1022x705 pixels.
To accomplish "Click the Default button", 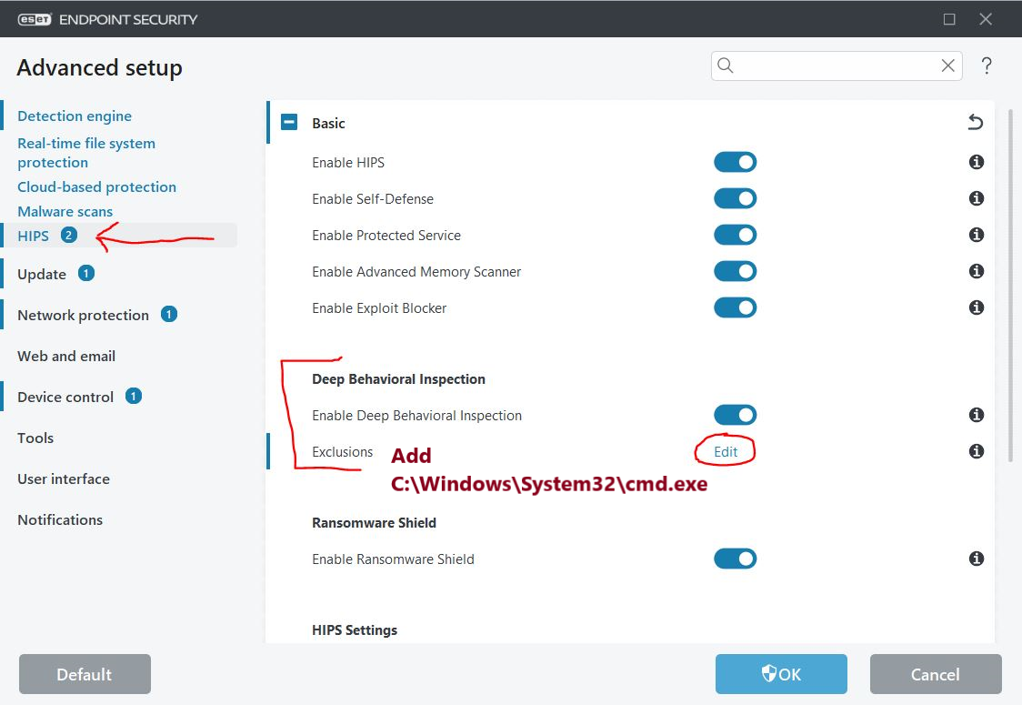I will [85, 674].
